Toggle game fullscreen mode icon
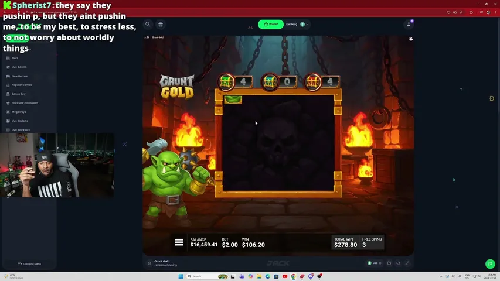This screenshot has height=281, width=500. click(x=407, y=263)
